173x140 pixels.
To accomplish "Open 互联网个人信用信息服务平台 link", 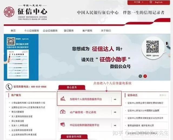I will pos(86,99).
